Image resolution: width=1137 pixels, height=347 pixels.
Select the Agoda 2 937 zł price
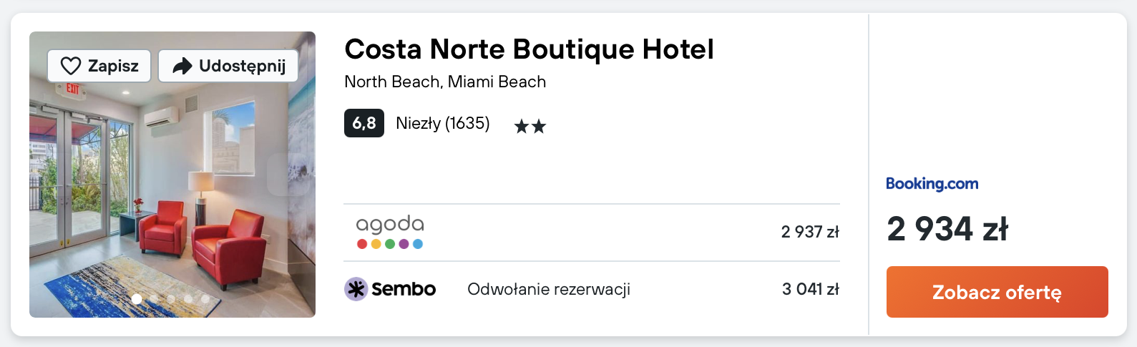click(x=809, y=232)
